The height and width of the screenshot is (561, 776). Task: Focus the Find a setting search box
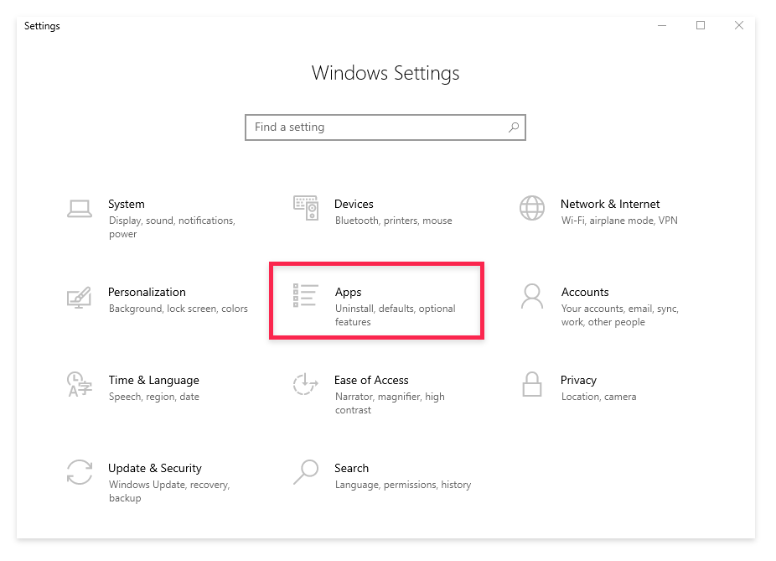[x=385, y=127]
